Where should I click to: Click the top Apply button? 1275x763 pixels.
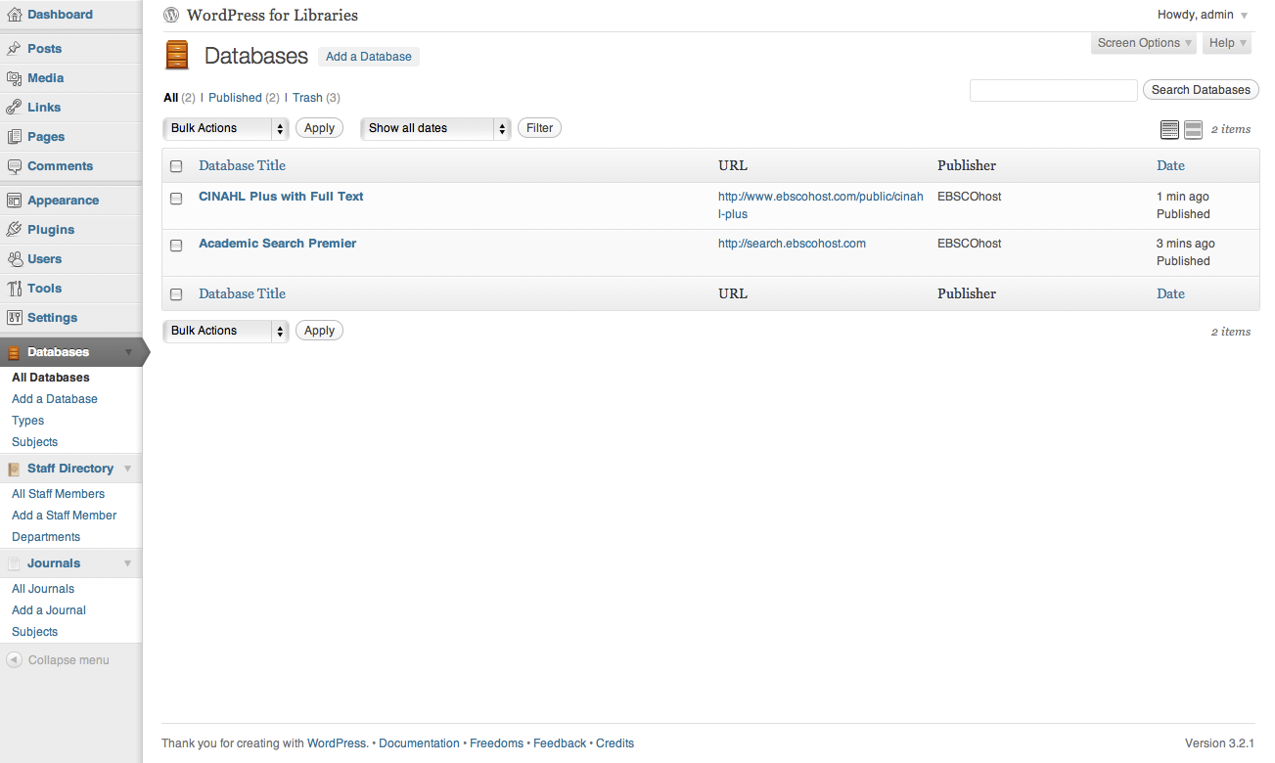319,128
